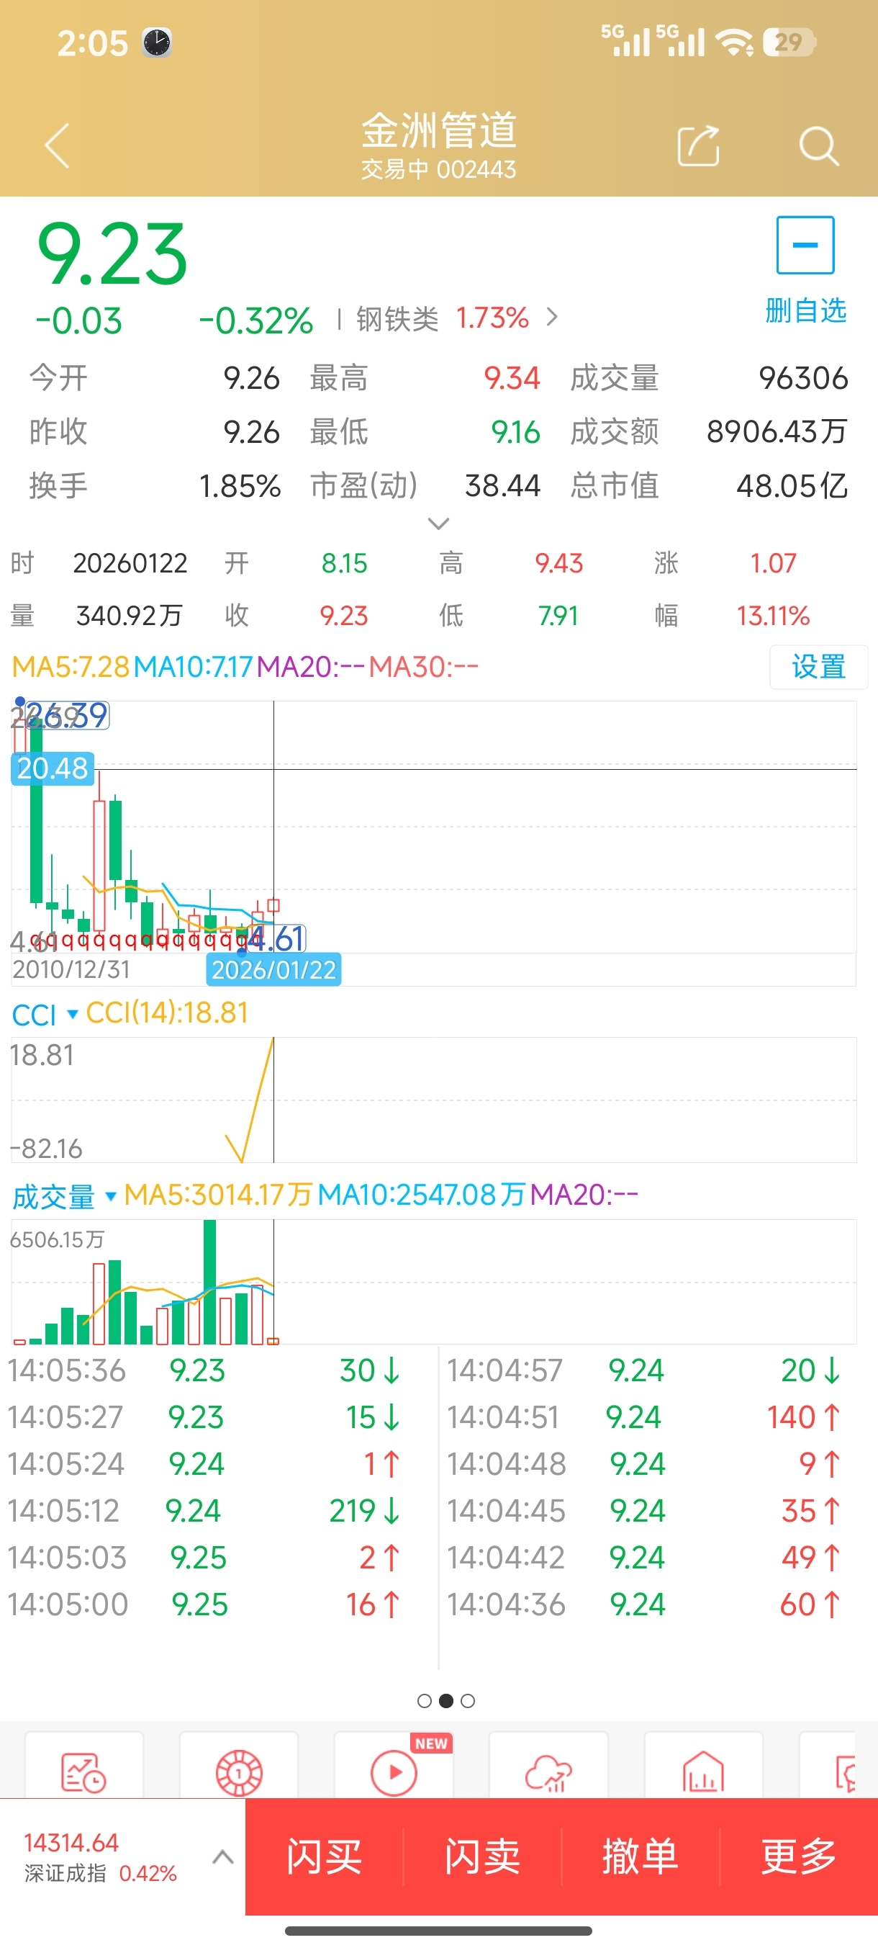Select the first page indicator dot
This screenshot has height=1953, width=878.
(424, 1700)
